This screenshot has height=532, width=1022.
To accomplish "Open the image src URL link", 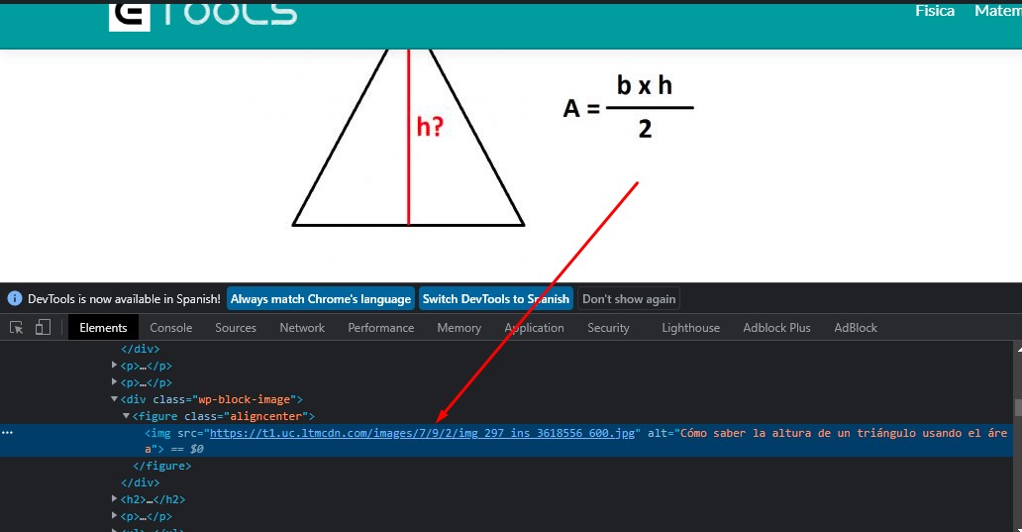I will [x=425, y=433].
